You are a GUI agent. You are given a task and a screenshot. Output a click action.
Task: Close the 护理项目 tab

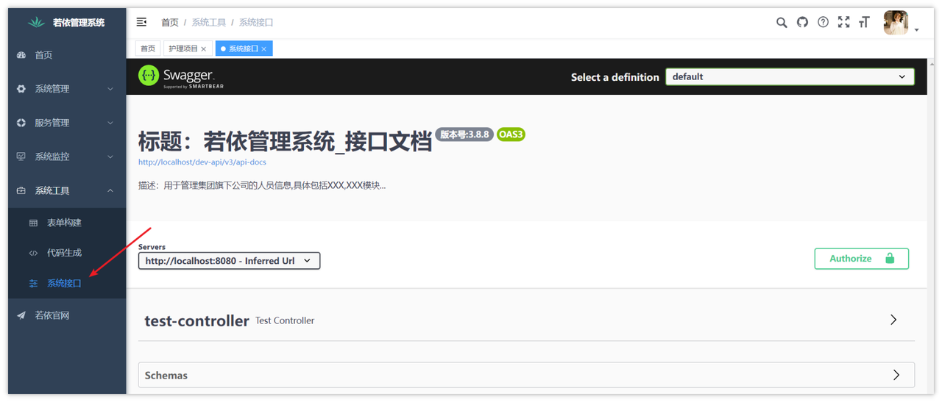pos(204,49)
